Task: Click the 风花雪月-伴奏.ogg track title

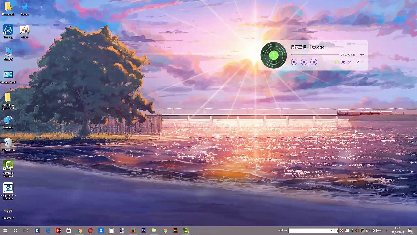Action: tap(308, 47)
